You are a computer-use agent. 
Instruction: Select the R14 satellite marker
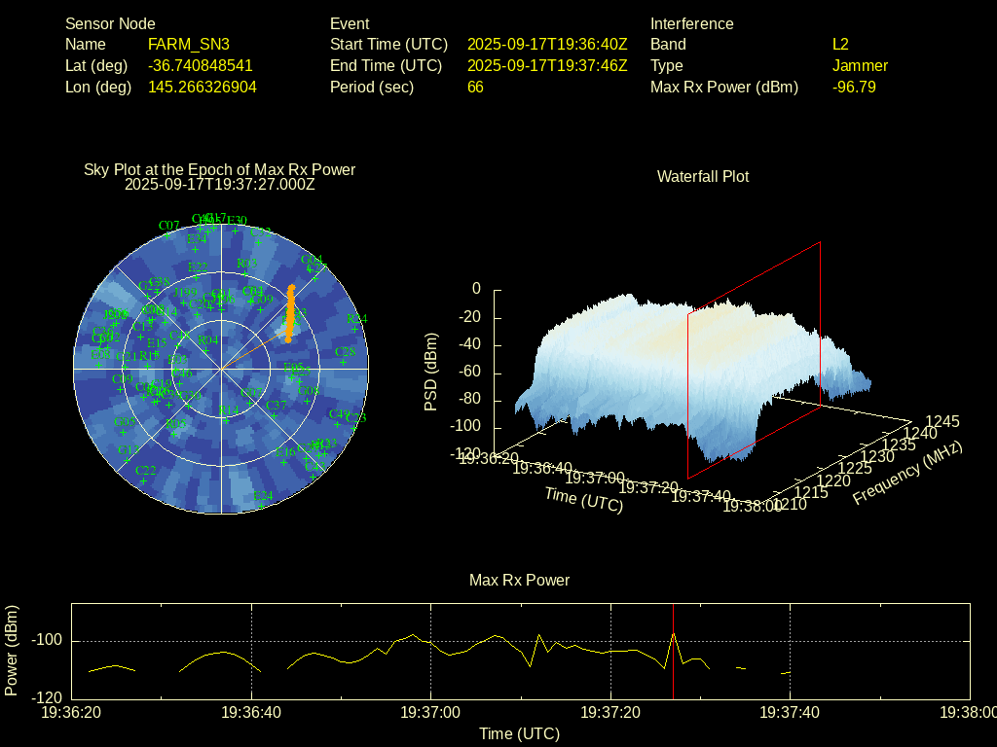point(228,419)
